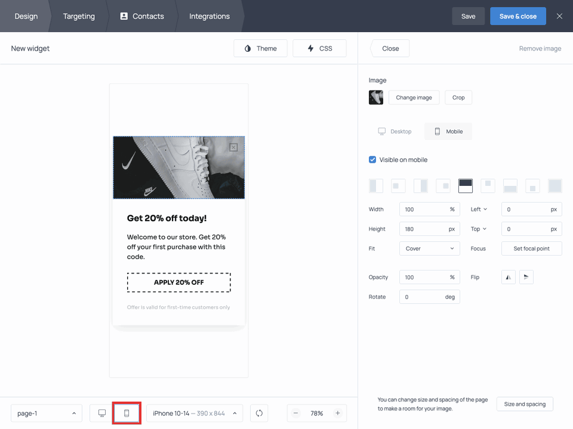Expand the page-1 selector
The width and height of the screenshot is (573, 429).
46,413
